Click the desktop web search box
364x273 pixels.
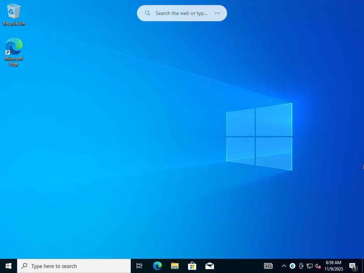pos(182,13)
